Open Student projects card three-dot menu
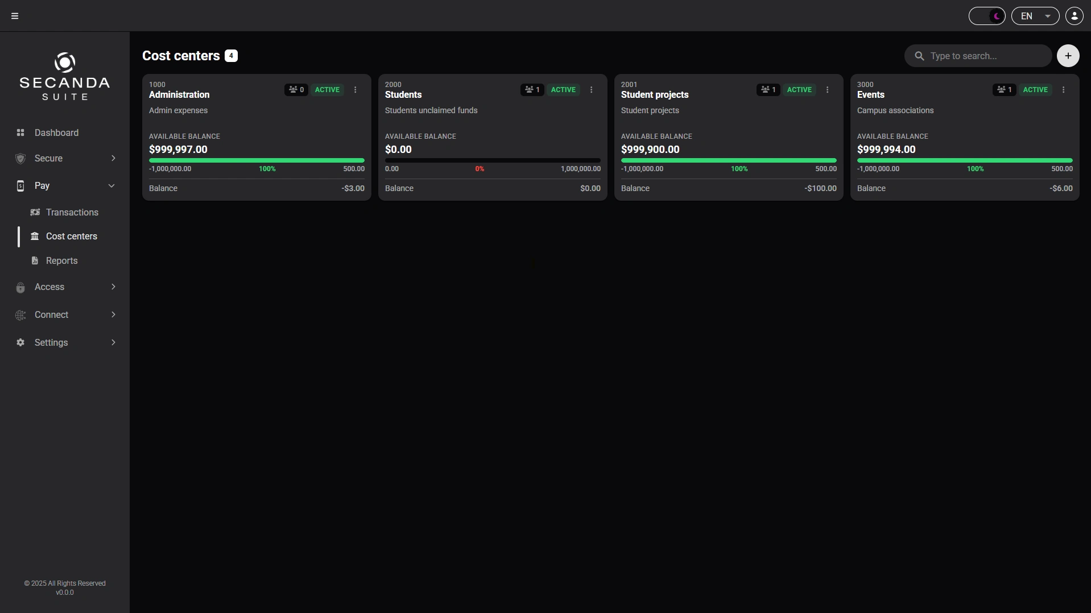Image resolution: width=1091 pixels, height=613 pixels. coord(827,90)
